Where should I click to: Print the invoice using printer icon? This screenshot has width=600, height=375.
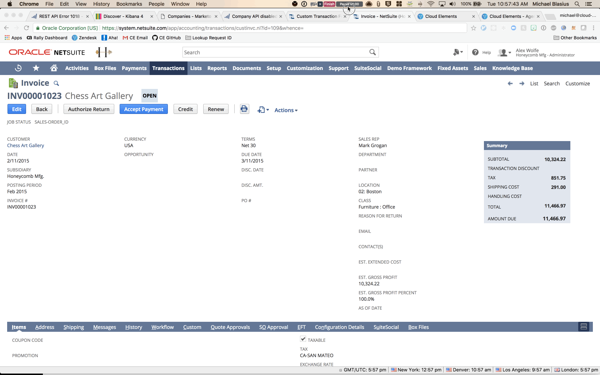tap(244, 109)
